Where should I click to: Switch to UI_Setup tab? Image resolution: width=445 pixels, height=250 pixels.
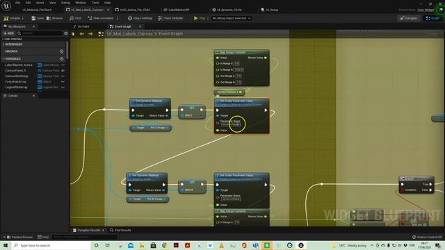[270, 10]
